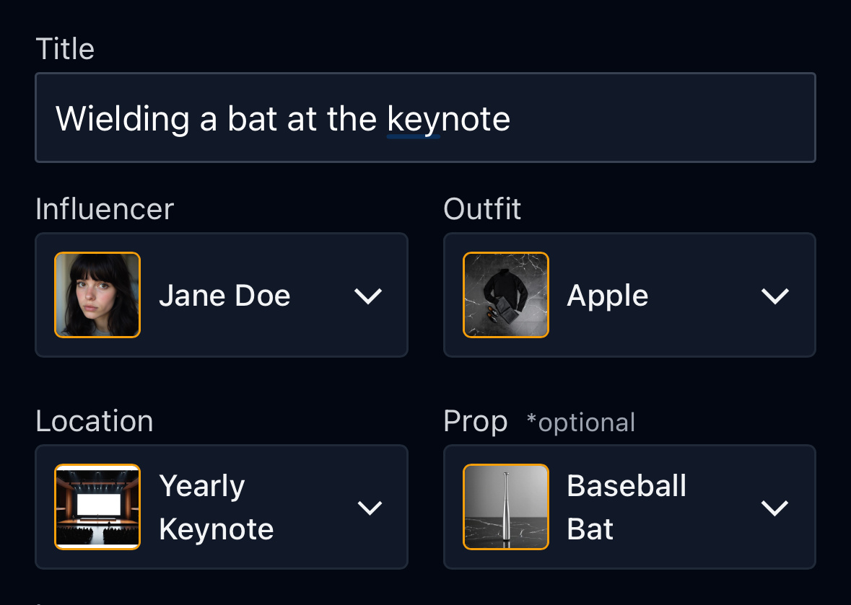Click the Influencer field label
This screenshot has height=605, width=851.
point(105,209)
